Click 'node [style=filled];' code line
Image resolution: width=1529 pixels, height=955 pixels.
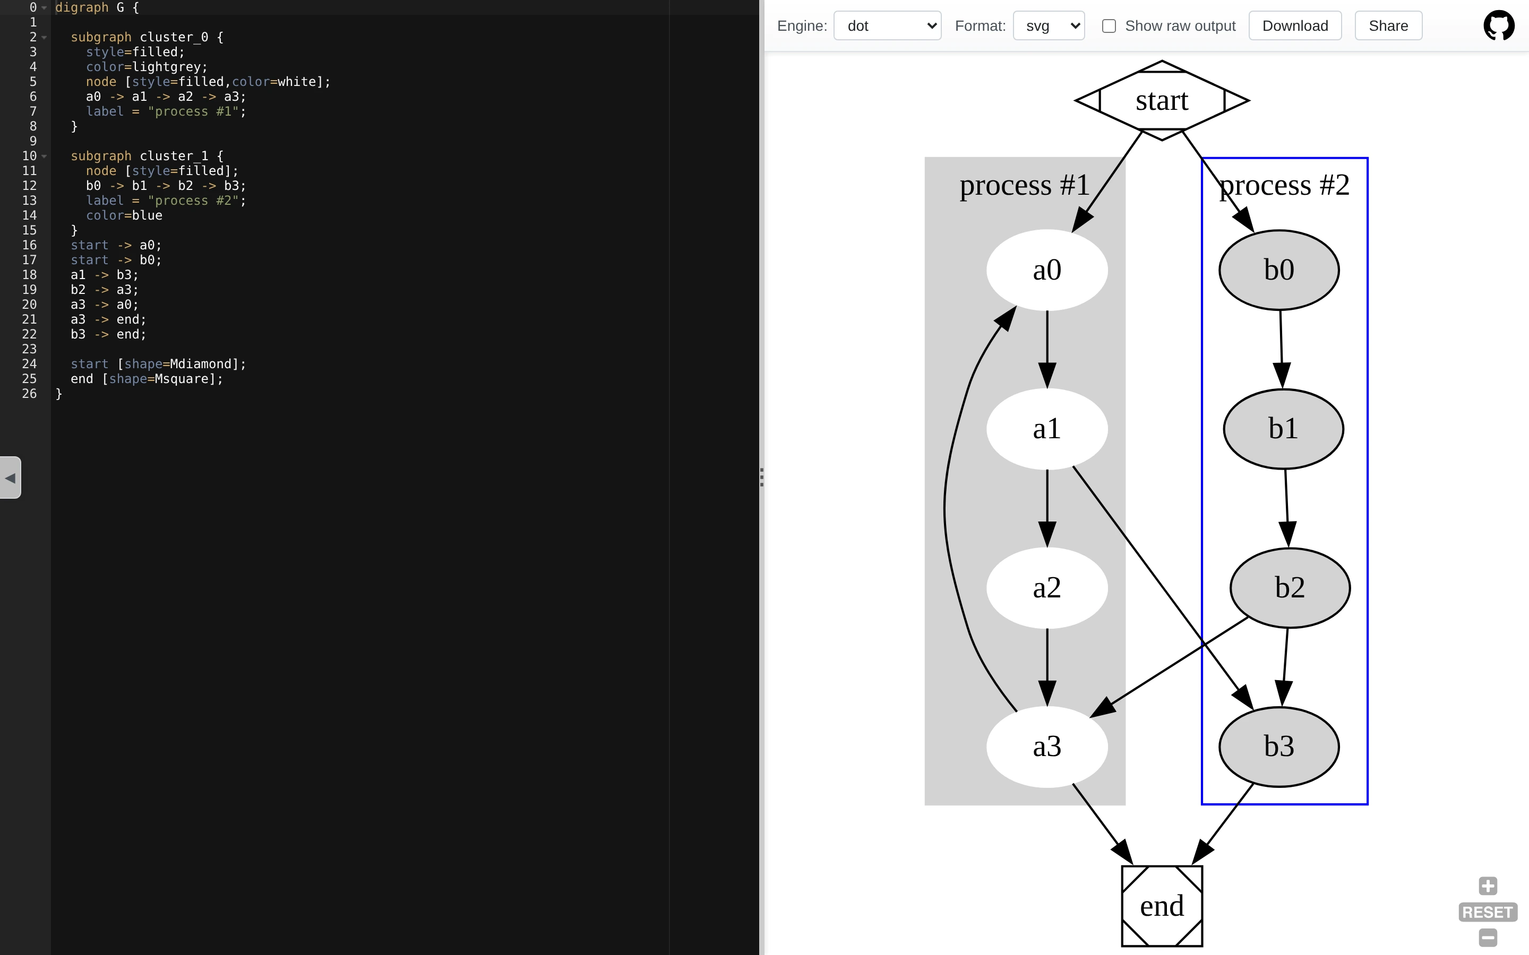click(x=162, y=171)
